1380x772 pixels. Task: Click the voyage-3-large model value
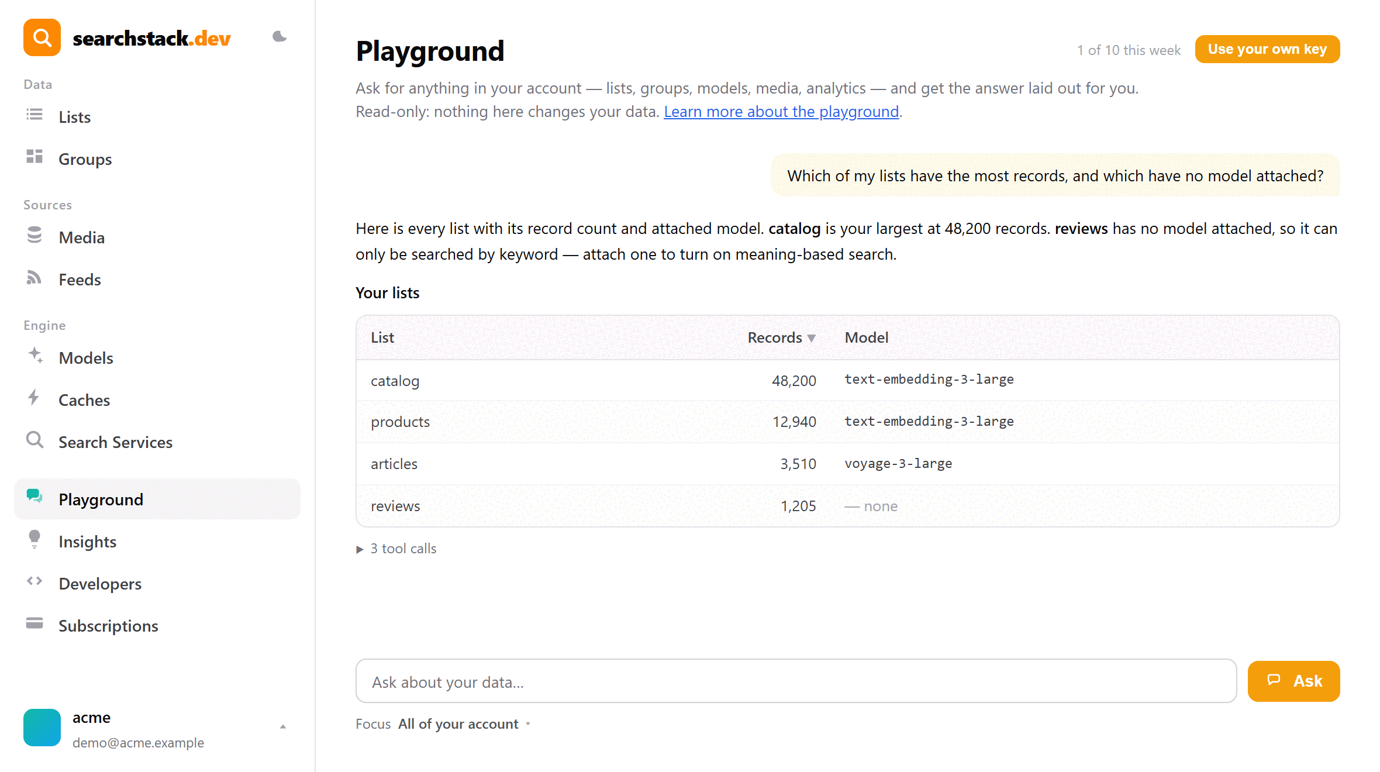(898, 463)
